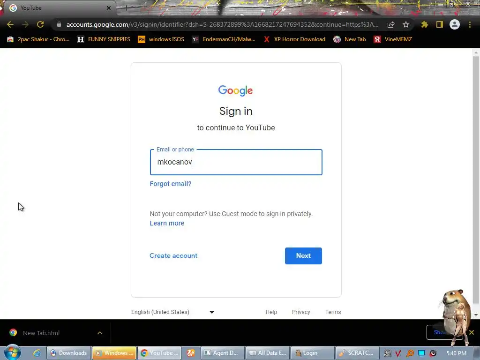The height and width of the screenshot is (360, 480).
Task: Open the FUNNY SNIPPIES bookmark
Action: 104,39
